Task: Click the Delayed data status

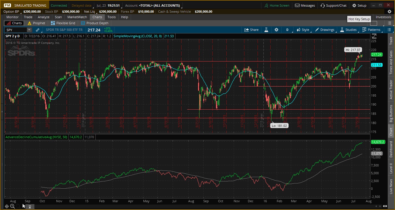Action: click(82, 5)
